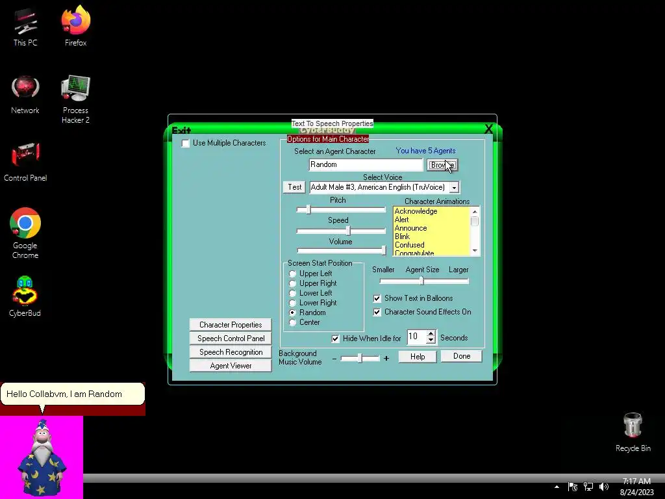665x499 pixels.
Task: Launch Firefox from the desktop
Action: pyautogui.click(x=75, y=26)
